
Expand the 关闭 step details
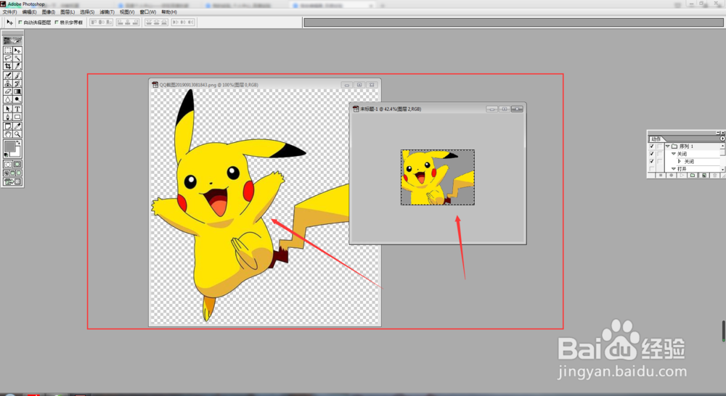(x=680, y=162)
